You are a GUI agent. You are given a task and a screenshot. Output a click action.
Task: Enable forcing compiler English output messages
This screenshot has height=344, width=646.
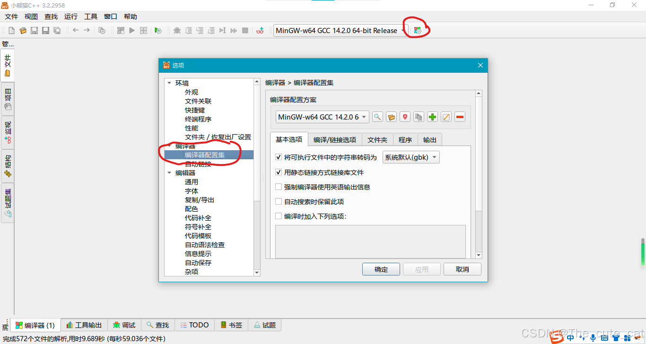click(279, 187)
